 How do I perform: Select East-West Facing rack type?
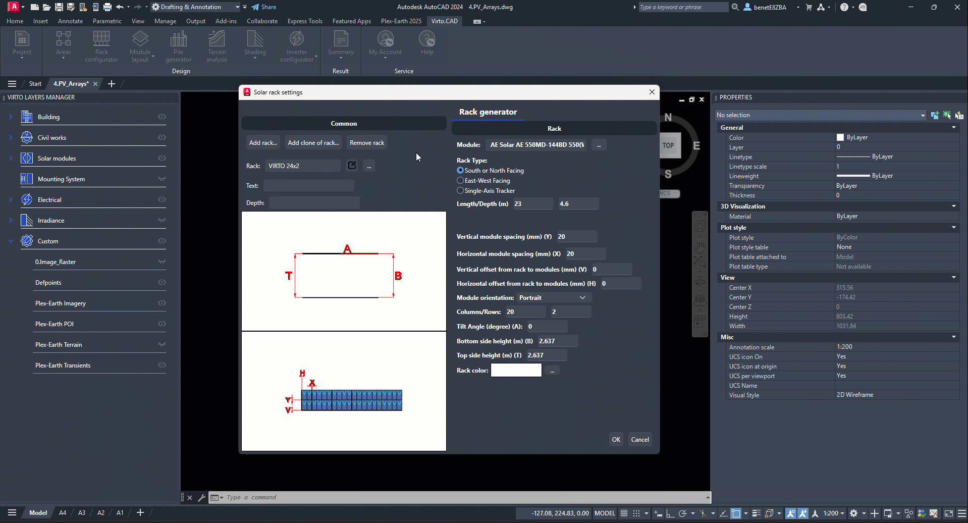460,180
